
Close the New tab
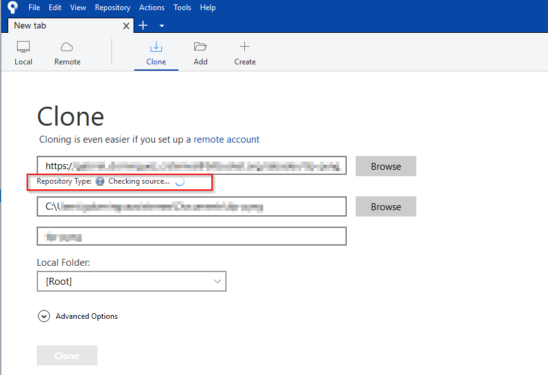[126, 26]
